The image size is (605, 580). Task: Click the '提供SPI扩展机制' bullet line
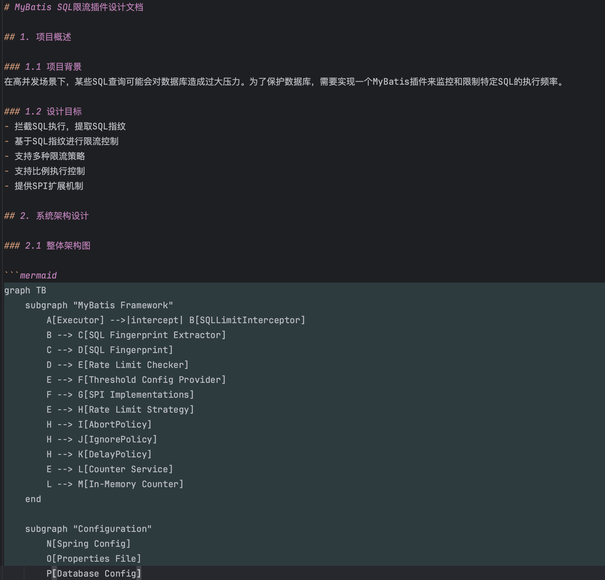tap(48, 186)
